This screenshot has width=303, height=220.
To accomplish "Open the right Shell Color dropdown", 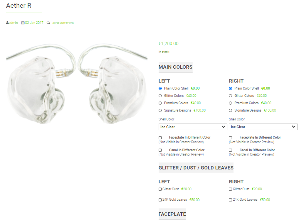I will tap(263, 127).
